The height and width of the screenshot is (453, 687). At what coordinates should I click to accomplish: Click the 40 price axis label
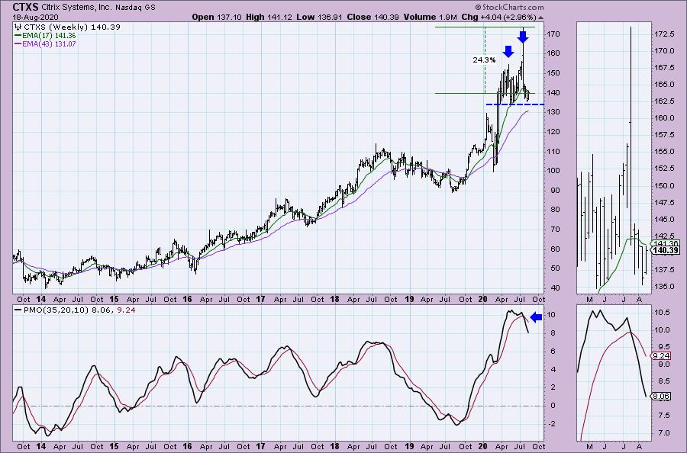[x=555, y=288]
